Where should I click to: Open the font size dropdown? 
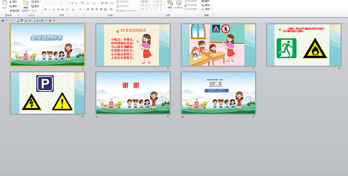(x=69, y=3)
